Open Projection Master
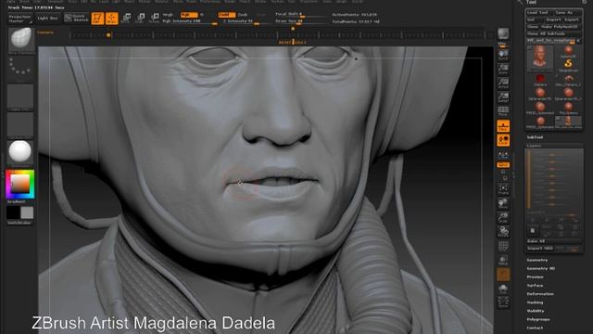 [20, 19]
